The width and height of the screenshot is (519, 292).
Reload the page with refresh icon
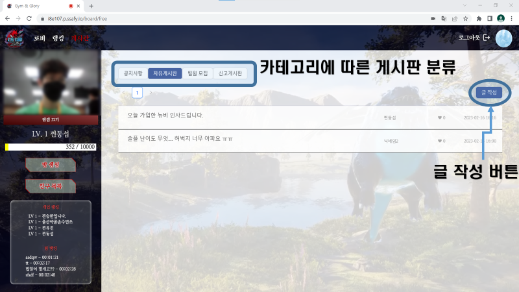pyautogui.click(x=29, y=19)
